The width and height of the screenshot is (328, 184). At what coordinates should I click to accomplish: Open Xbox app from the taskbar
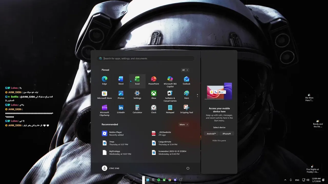164,180
